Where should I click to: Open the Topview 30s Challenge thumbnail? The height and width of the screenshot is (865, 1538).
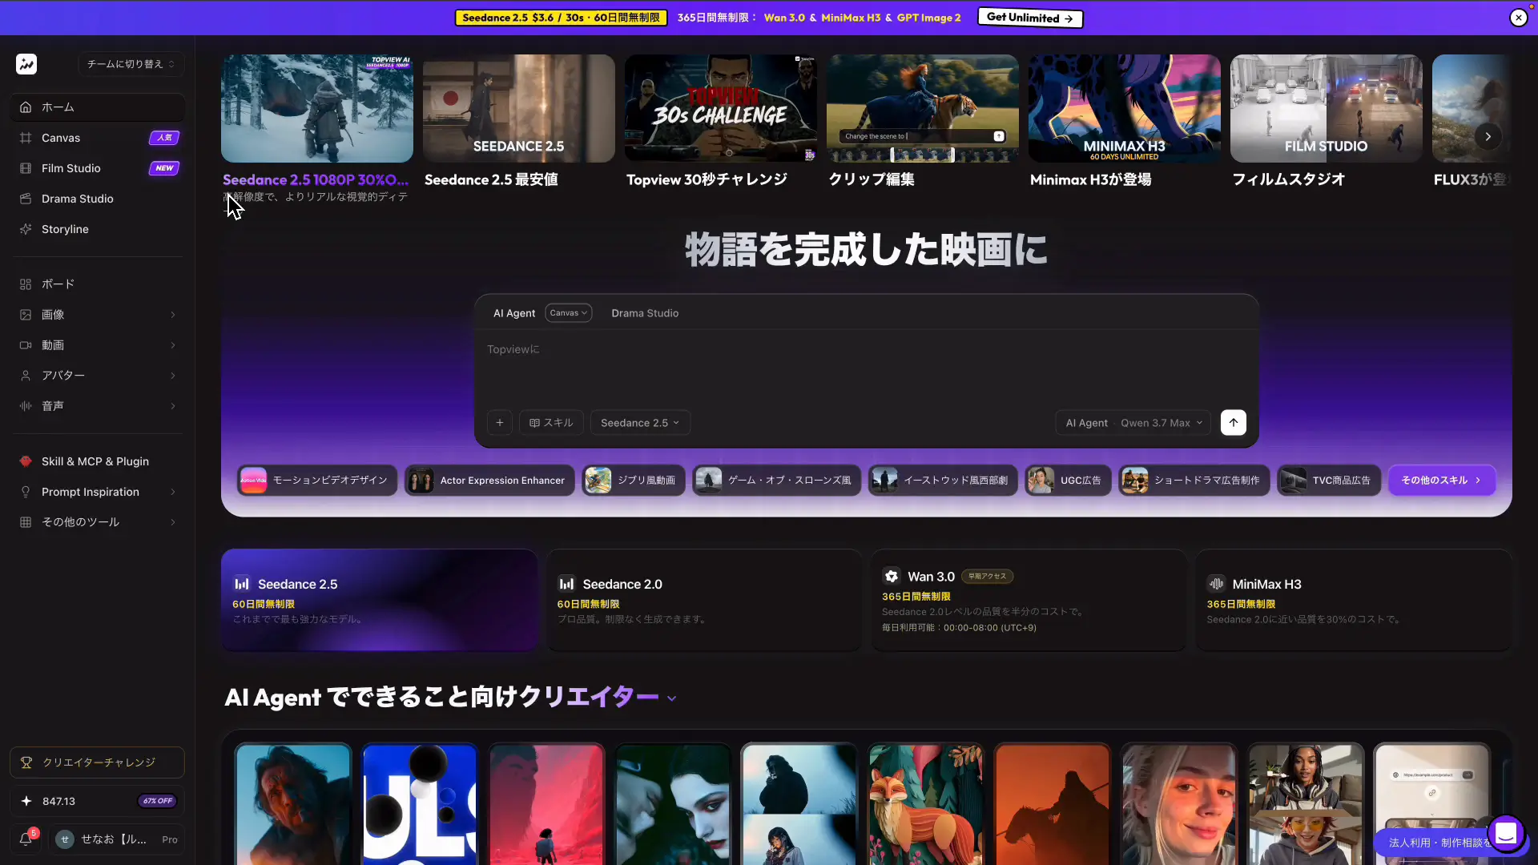point(721,108)
